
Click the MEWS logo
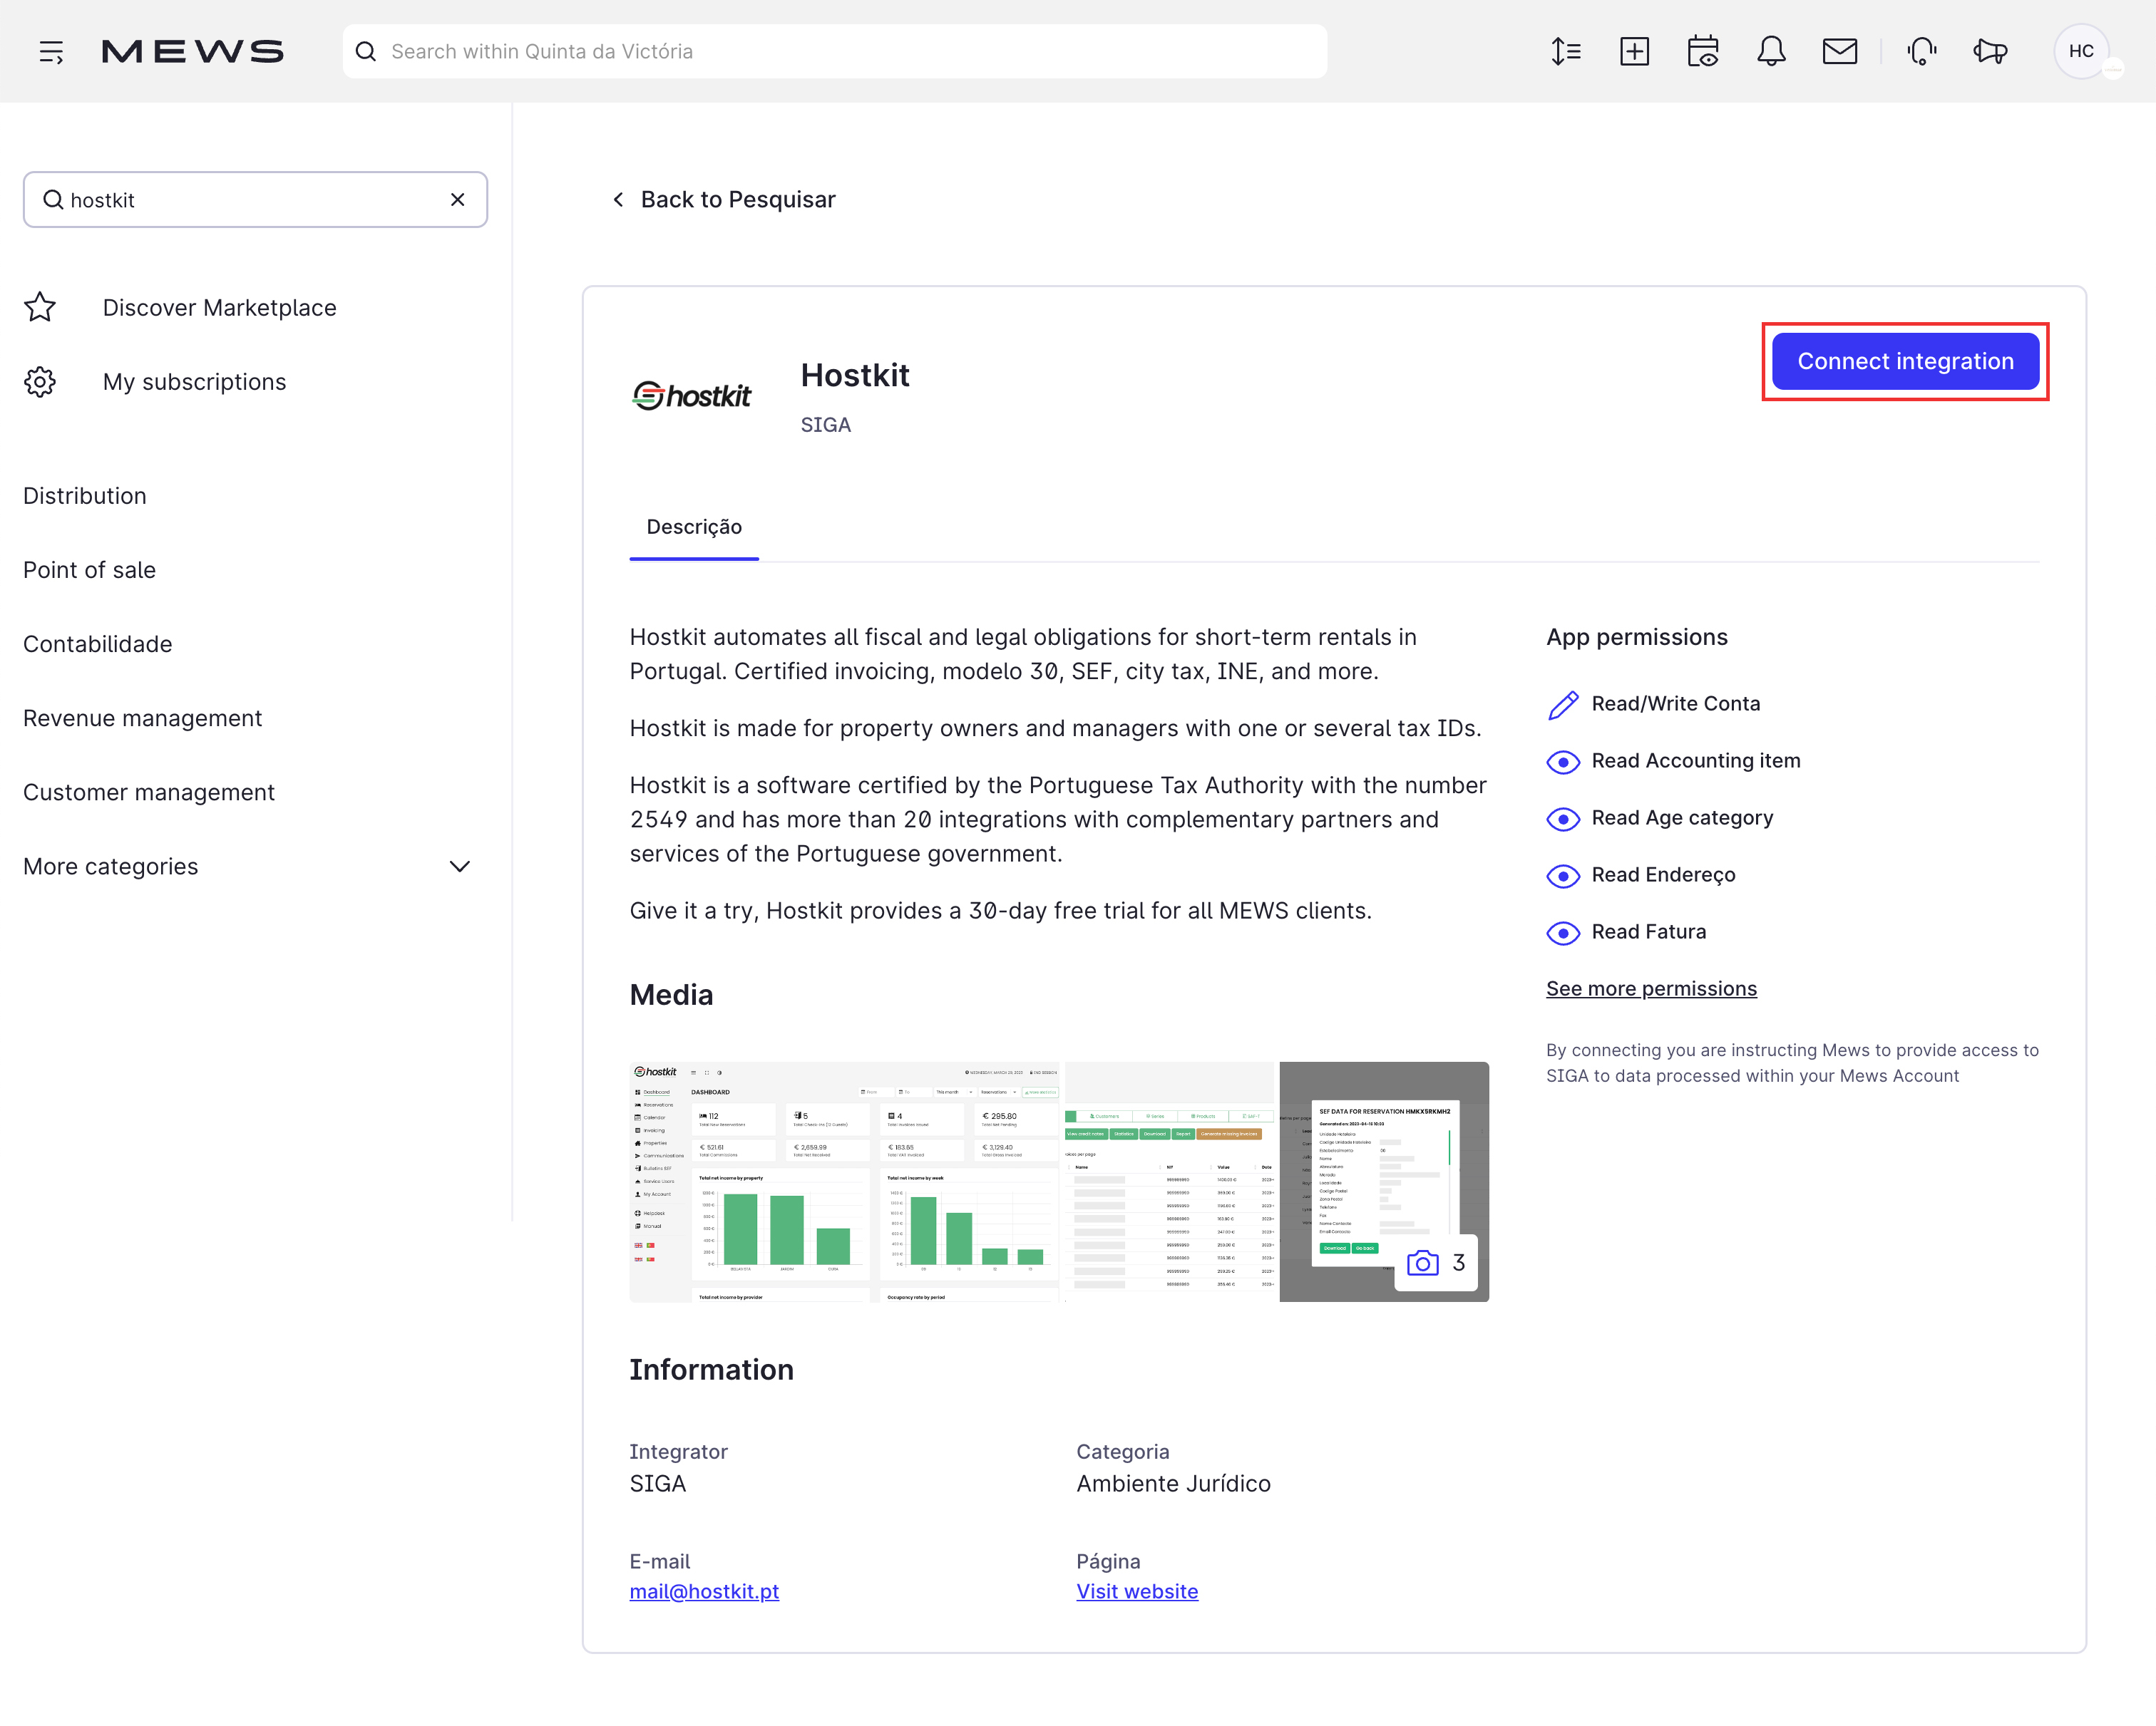click(x=193, y=52)
